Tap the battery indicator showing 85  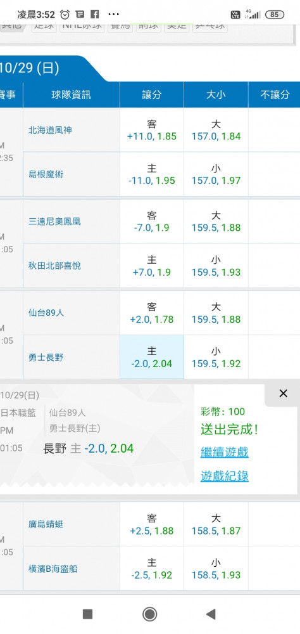pyautogui.click(x=275, y=15)
